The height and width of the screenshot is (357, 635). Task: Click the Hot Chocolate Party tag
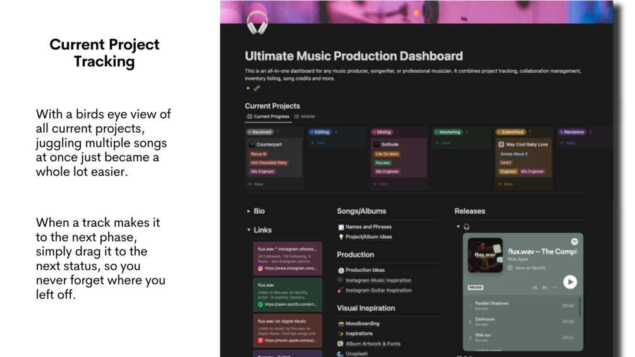coord(269,163)
